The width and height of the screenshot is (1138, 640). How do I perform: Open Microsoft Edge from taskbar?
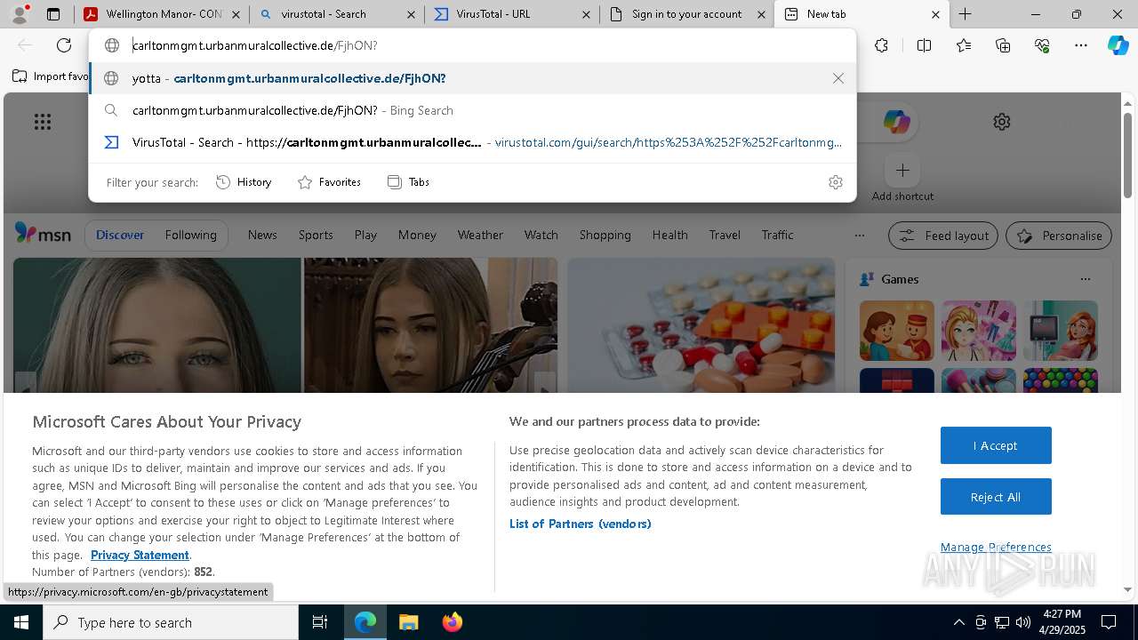365,622
